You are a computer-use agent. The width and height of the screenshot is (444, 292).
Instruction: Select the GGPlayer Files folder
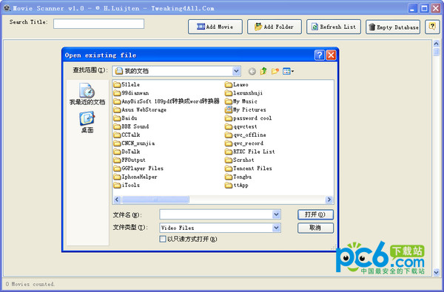pyautogui.click(x=138, y=169)
